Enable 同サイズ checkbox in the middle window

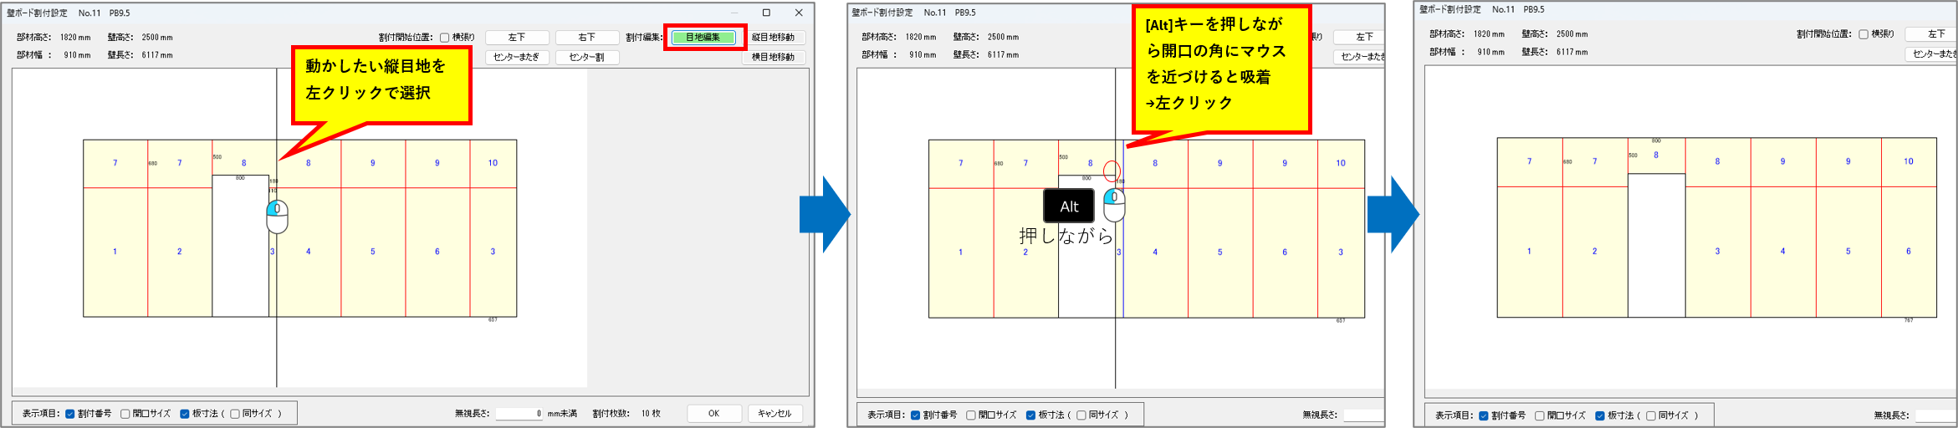1081,415
